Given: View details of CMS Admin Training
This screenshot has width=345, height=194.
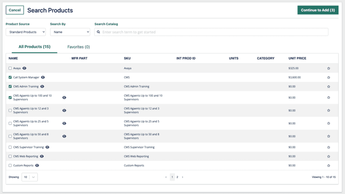Looking at the screenshot, I should pos(42,86).
